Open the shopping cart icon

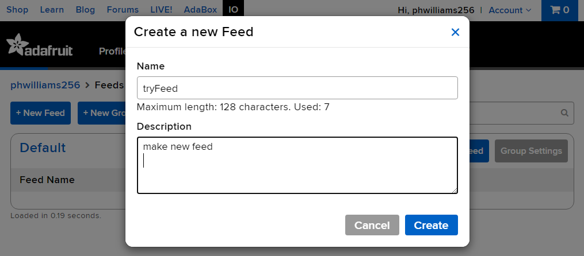point(559,10)
